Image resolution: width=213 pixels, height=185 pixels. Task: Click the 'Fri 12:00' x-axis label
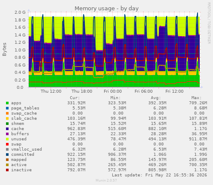click(174, 91)
